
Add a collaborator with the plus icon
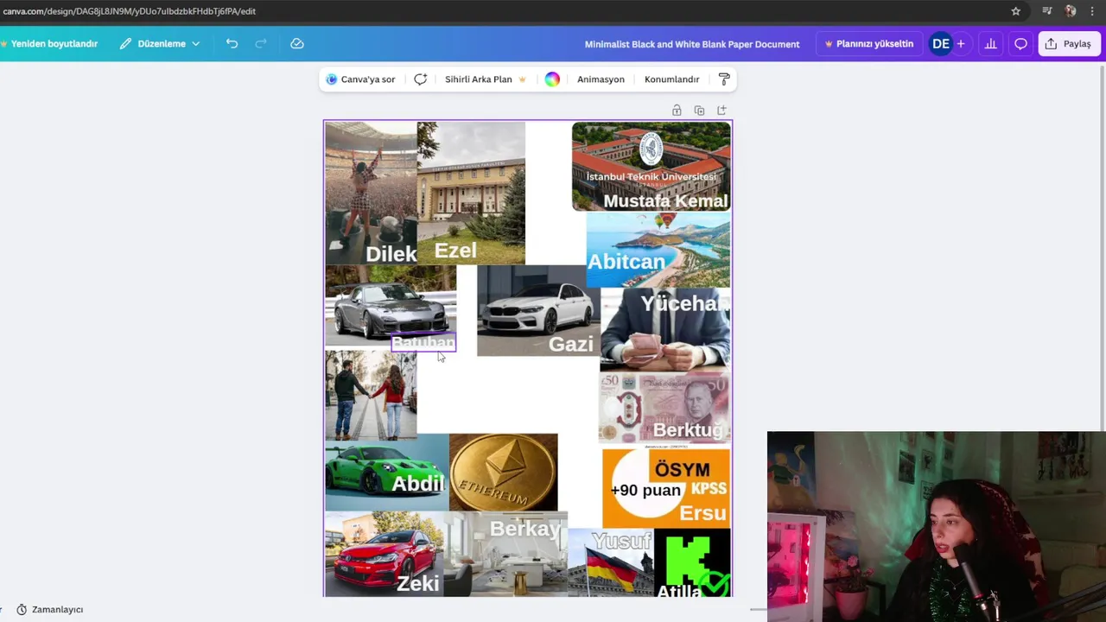tap(960, 44)
